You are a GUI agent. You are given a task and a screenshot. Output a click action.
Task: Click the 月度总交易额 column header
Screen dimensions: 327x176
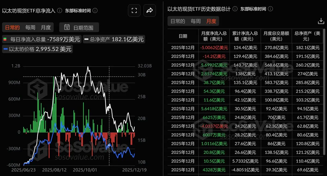point(276,36)
